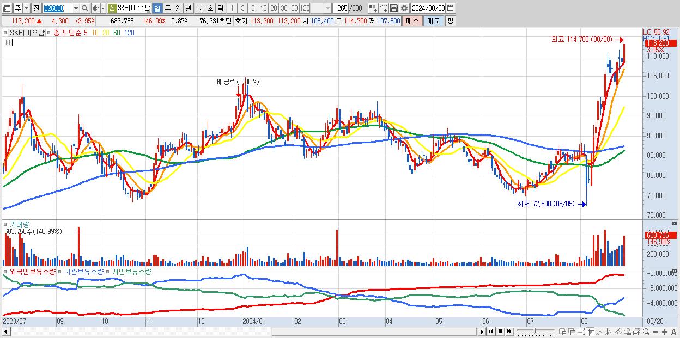Select the 분 (minute) period toggle
Image resolution: width=680 pixels, height=338 pixels.
click(200, 8)
